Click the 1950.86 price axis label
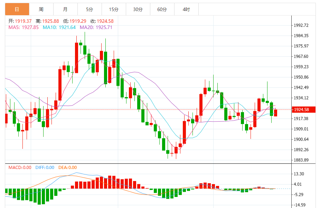 click(301, 77)
